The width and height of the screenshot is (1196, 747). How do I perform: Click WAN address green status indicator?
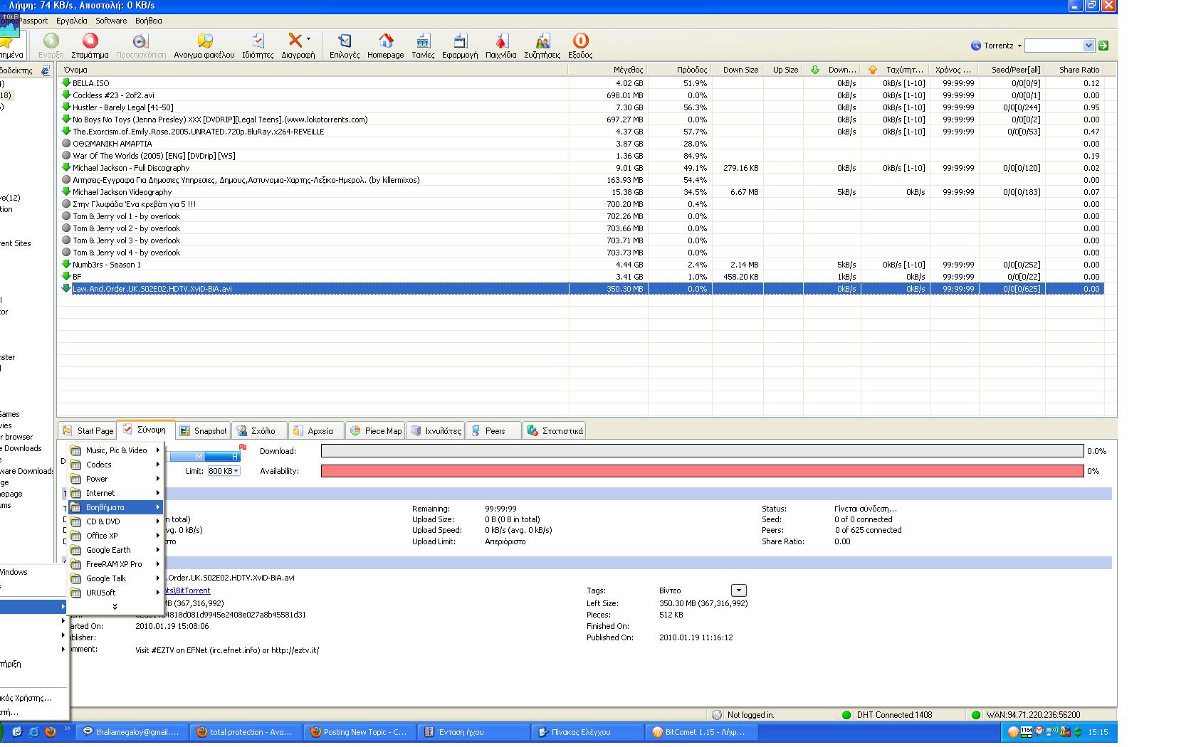click(976, 715)
